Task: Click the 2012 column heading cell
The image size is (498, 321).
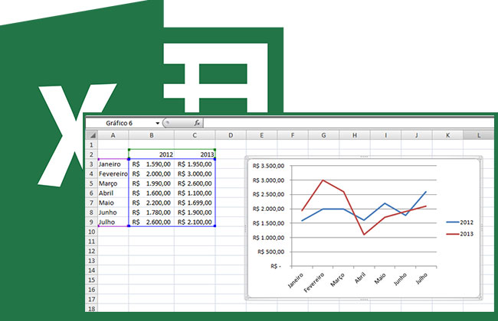Action: coord(152,154)
